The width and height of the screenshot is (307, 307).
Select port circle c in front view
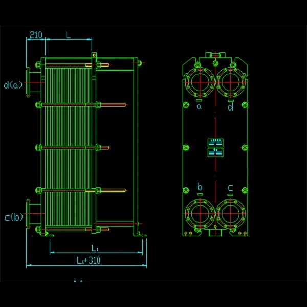[x=231, y=214]
